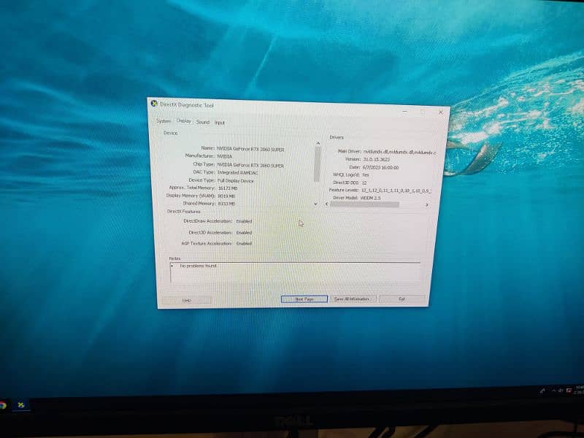
Task: Click the 'DirectX Features' group label
Action: point(184,212)
